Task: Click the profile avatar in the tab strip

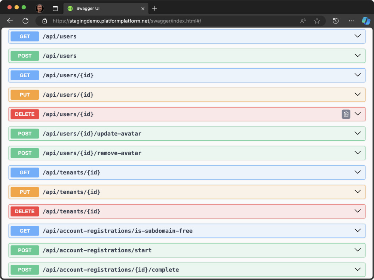Action: 39,8
